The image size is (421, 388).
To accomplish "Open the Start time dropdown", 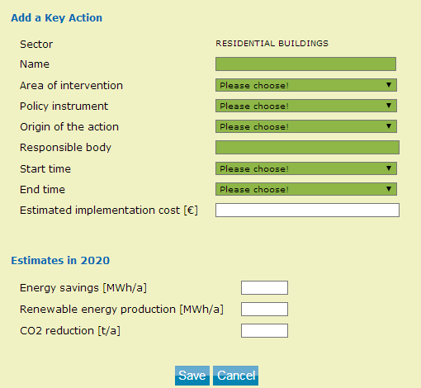I will (306, 168).
